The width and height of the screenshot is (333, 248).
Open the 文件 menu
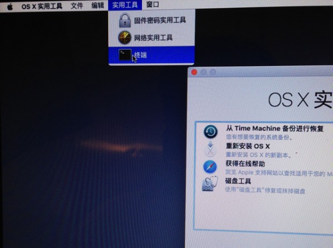pyautogui.click(x=77, y=5)
